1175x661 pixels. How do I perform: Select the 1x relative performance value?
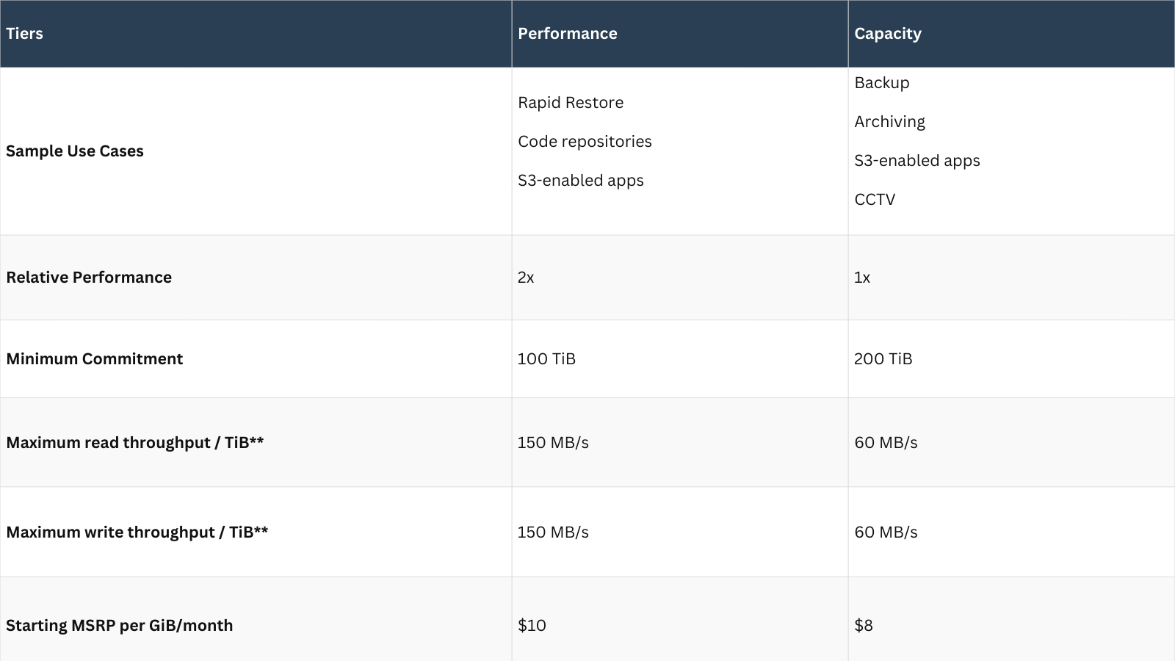(862, 278)
